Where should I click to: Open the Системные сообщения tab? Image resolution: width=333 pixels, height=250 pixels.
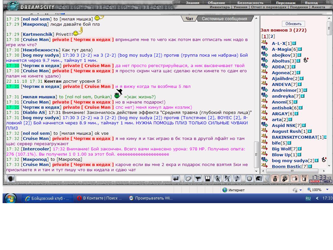click(x=224, y=19)
